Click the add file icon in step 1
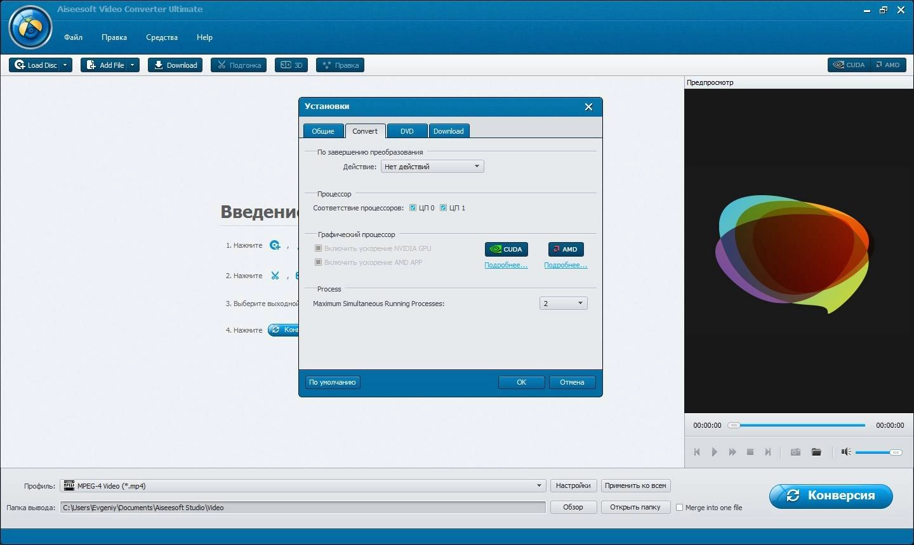 click(275, 245)
